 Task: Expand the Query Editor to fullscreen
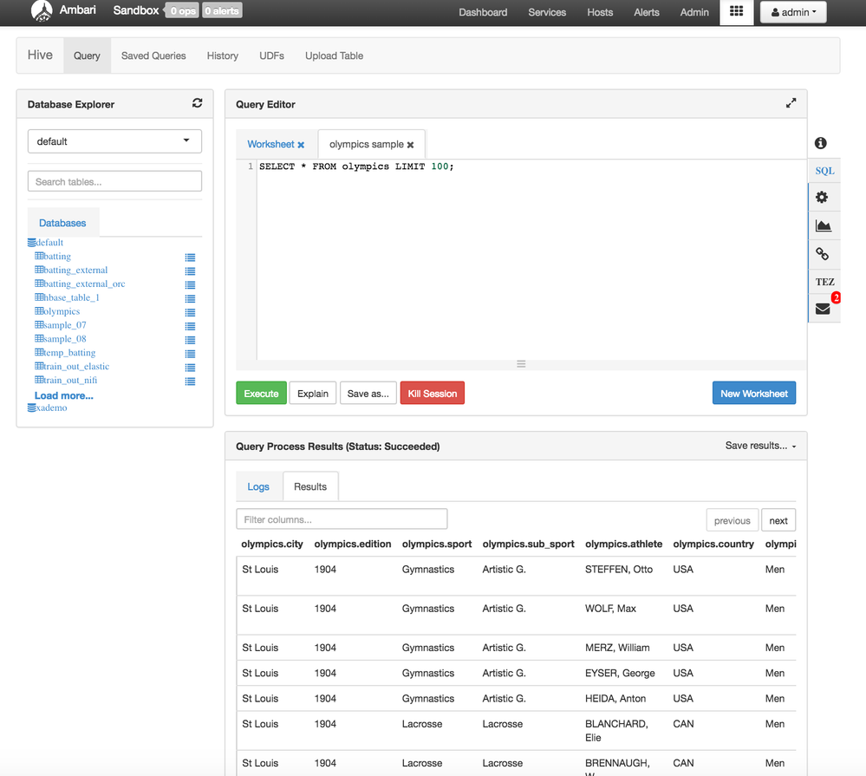point(791,103)
